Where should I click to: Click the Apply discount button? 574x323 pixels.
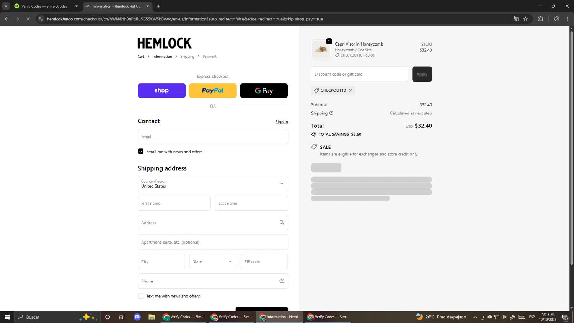click(422, 74)
